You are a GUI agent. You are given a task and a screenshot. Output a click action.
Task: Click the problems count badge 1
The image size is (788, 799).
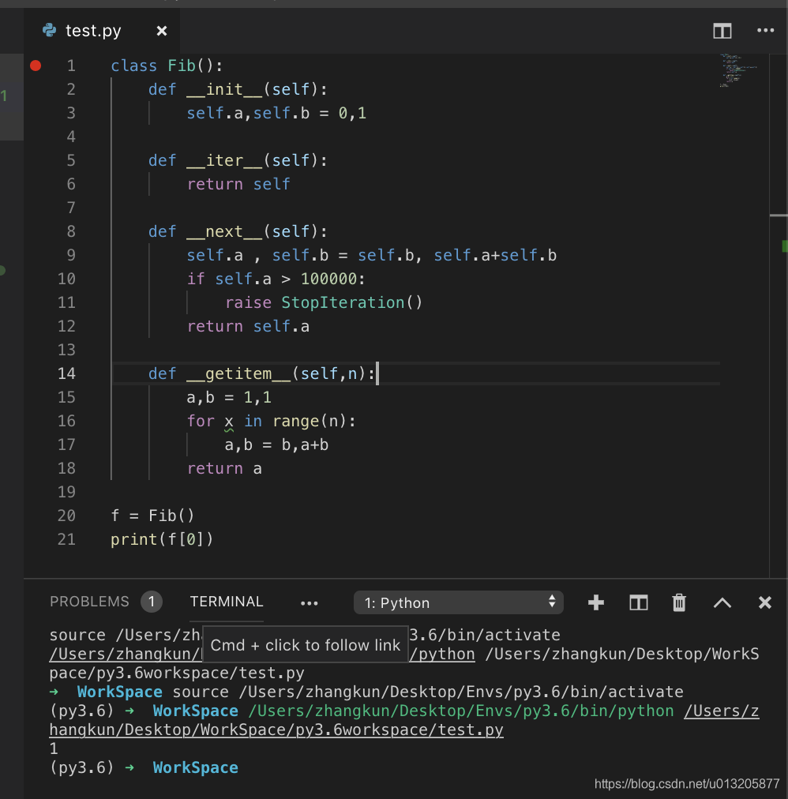point(152,602)
